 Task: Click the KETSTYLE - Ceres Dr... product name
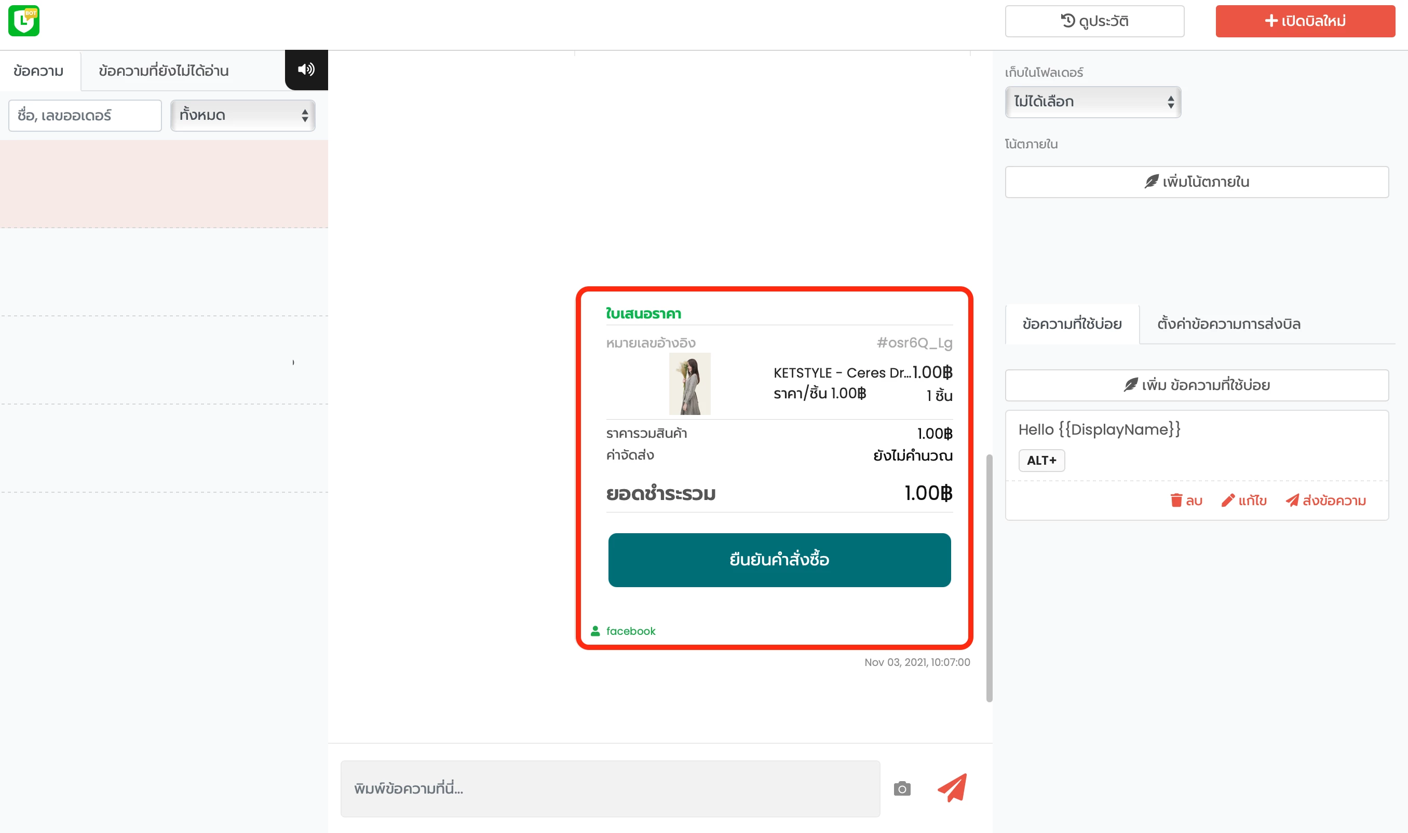(842, 373)
